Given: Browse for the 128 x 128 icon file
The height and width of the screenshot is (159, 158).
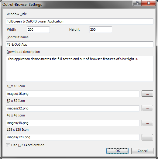Looking at the screenshot, I should tap(147, 137).
